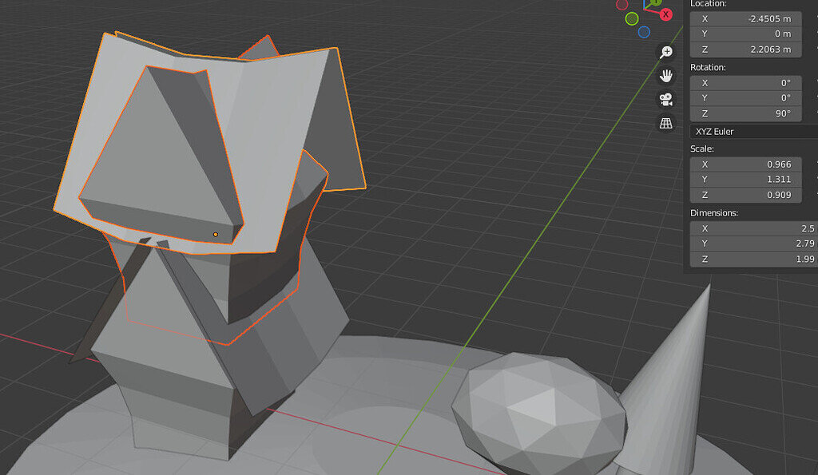Select the Rotation Z field showing 90°
The image size is (818, 475).
tap(746, 113)
